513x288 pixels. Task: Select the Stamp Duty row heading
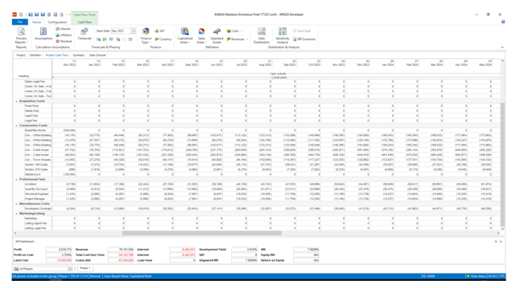(x=31, y=111)
